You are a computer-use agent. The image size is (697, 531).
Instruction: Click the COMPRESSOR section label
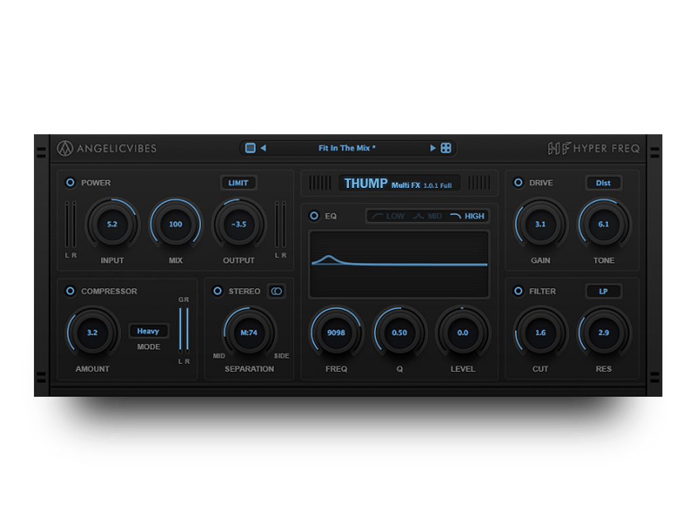point(109,291)
